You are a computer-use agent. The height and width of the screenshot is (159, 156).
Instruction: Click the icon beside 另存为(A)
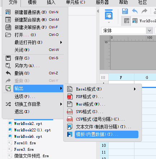(8, 66)
